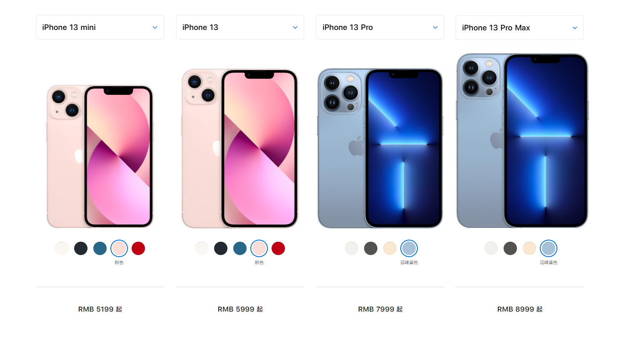
Task: Expand the iPhone 13 Pro model selector
Action: click(x=380, y=27)
